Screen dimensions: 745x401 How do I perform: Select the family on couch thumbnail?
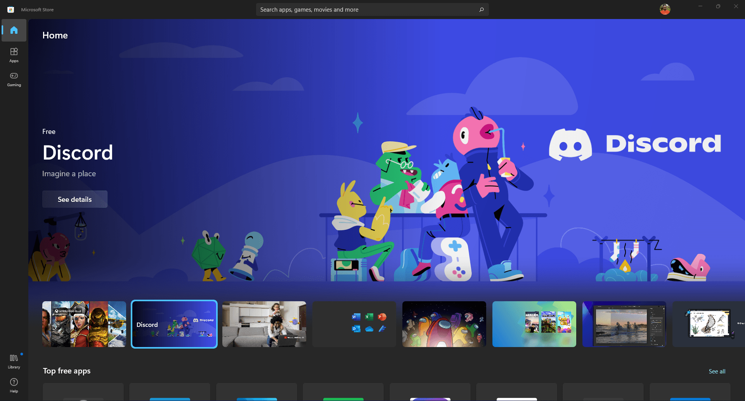[264, 324]
